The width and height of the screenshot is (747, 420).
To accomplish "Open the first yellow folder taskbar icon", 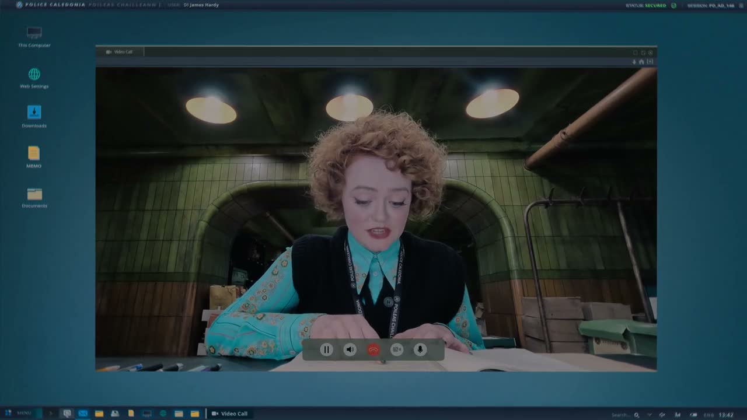I will [x=99, y=414].
